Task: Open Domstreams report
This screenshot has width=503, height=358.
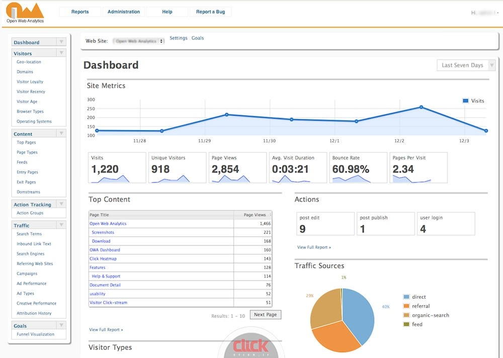Action: click(28, 192)
